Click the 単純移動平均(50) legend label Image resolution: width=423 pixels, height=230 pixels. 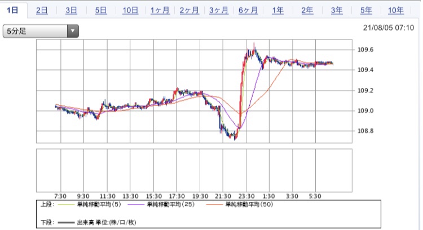point(249,205)
